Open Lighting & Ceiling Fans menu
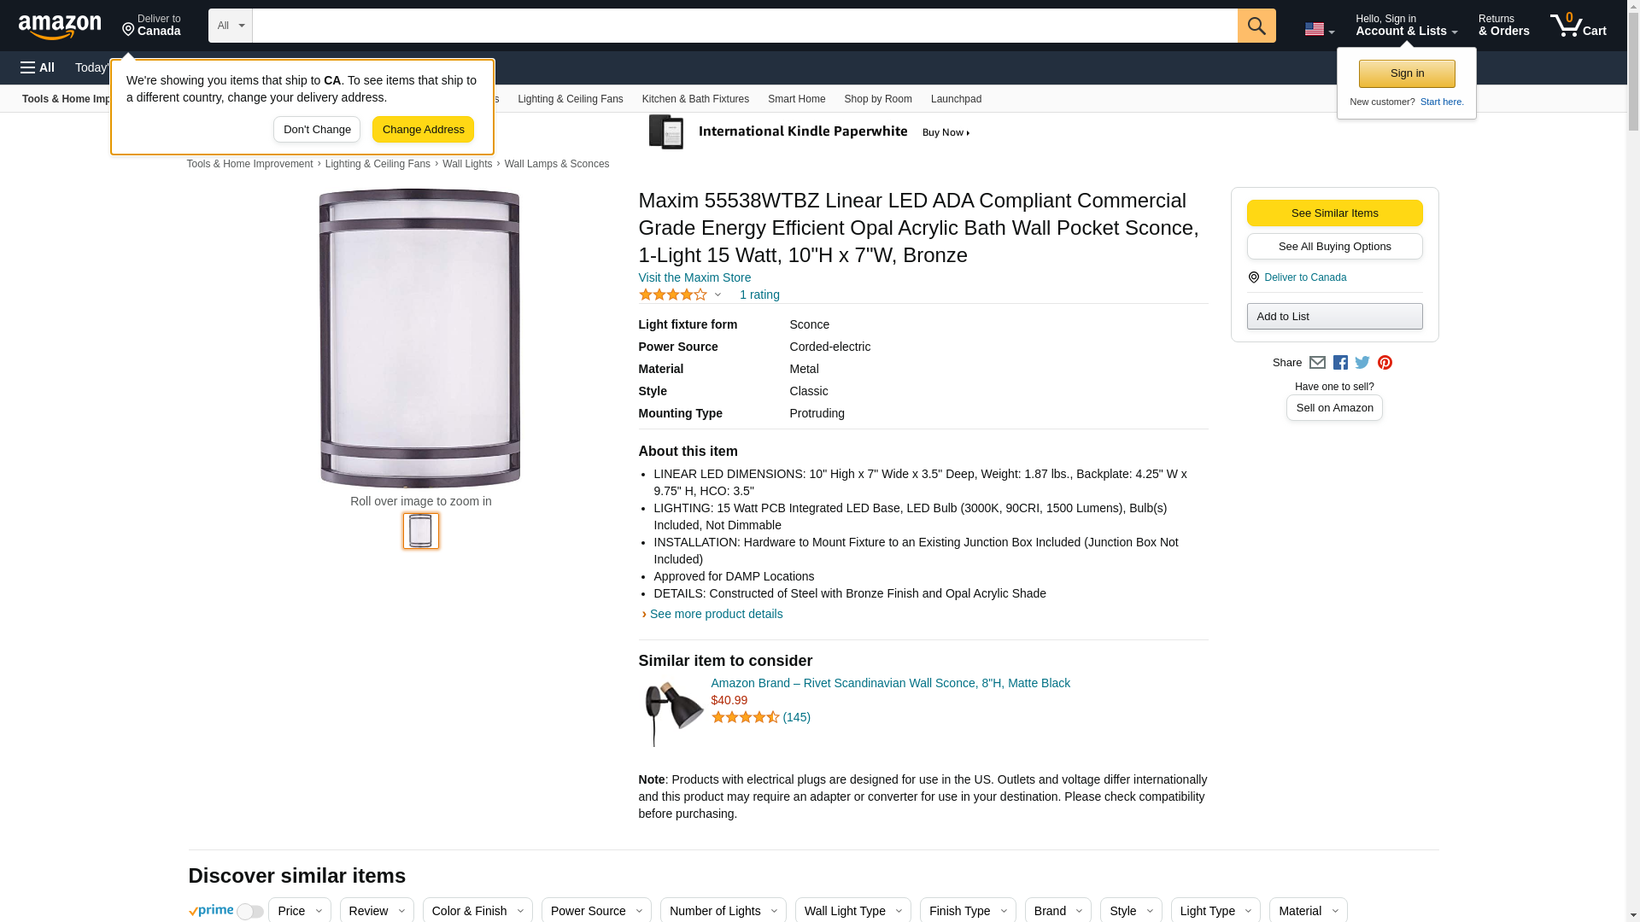The image size is (1640, 922). pyautogui.click(x=570, y=99)
